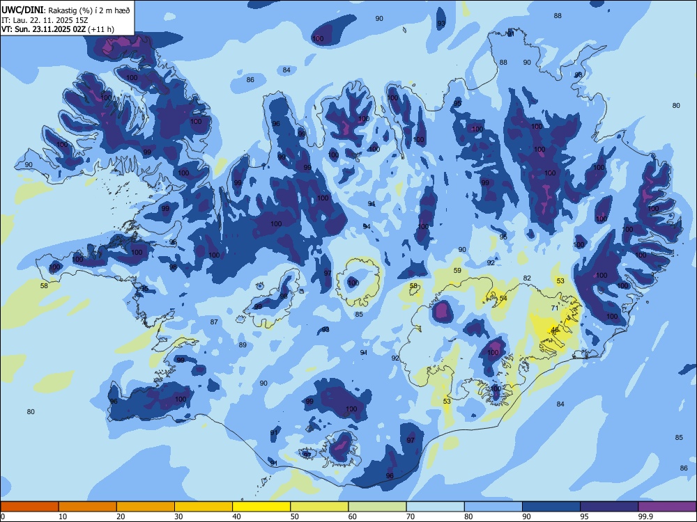Image resolution: width=697 pixels, height=522 pixels.
Task: Click the '46' humidity value on the map
Action: [x=555, y=329]
